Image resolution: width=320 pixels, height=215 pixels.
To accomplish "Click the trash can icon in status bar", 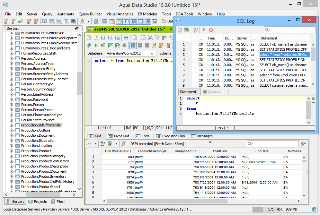I will pos(314,209).
